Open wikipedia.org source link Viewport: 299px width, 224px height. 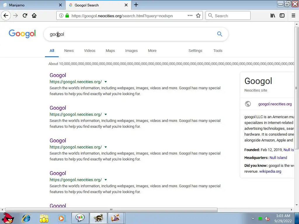pyautogui.click(x=270, y=171)
